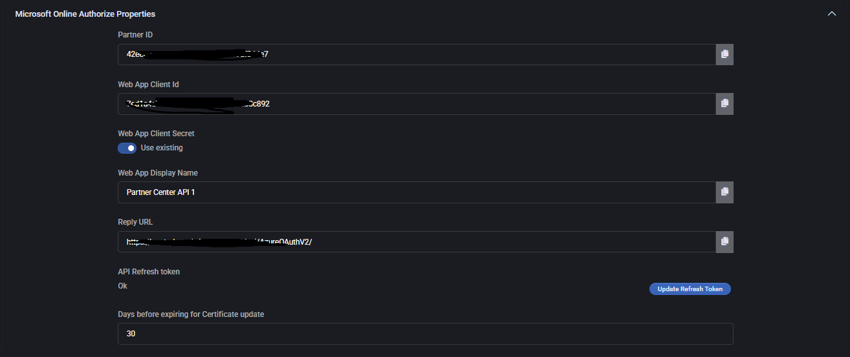Copy the Web App Display Name
The height and width of the screenshot is (357, 850).
[x=725, y=192]
